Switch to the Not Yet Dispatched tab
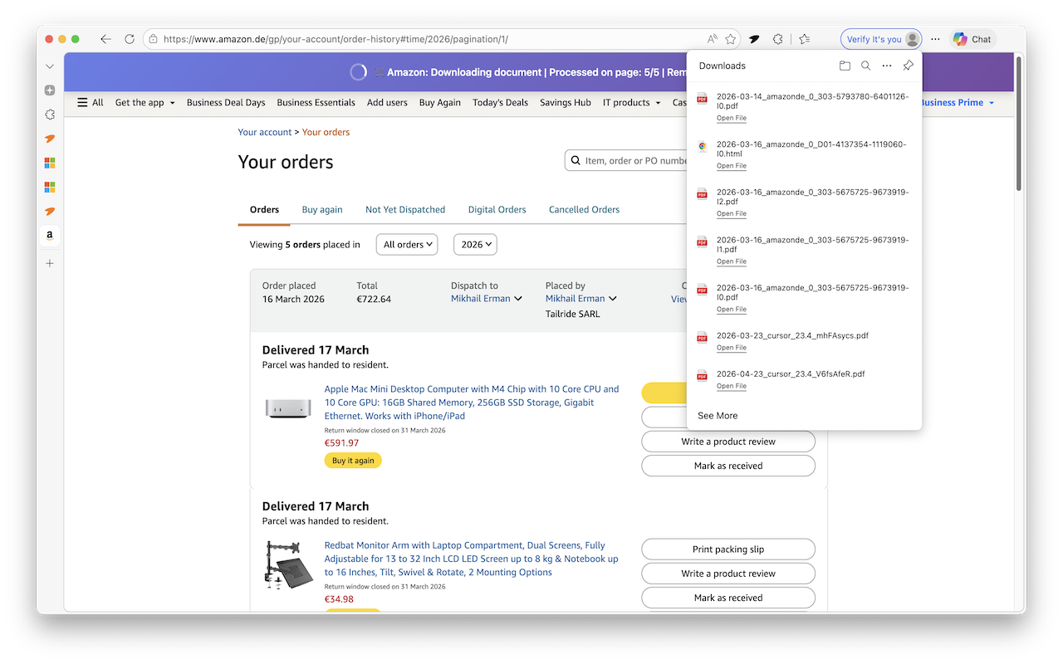Viewport: 1063px width, 664px height. (405, 210)
